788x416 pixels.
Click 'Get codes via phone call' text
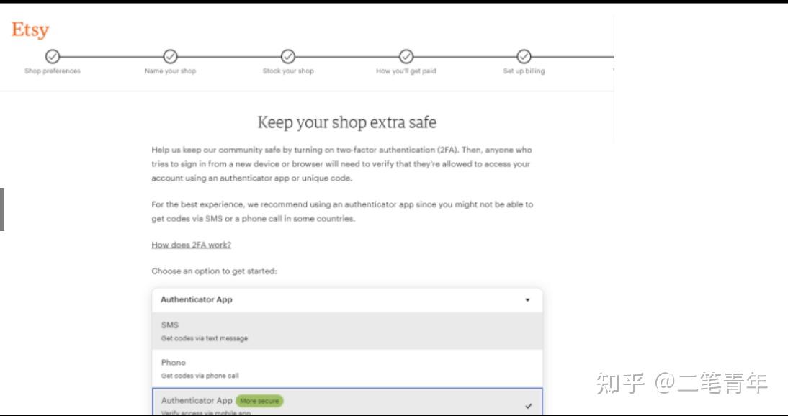[200, 376]
